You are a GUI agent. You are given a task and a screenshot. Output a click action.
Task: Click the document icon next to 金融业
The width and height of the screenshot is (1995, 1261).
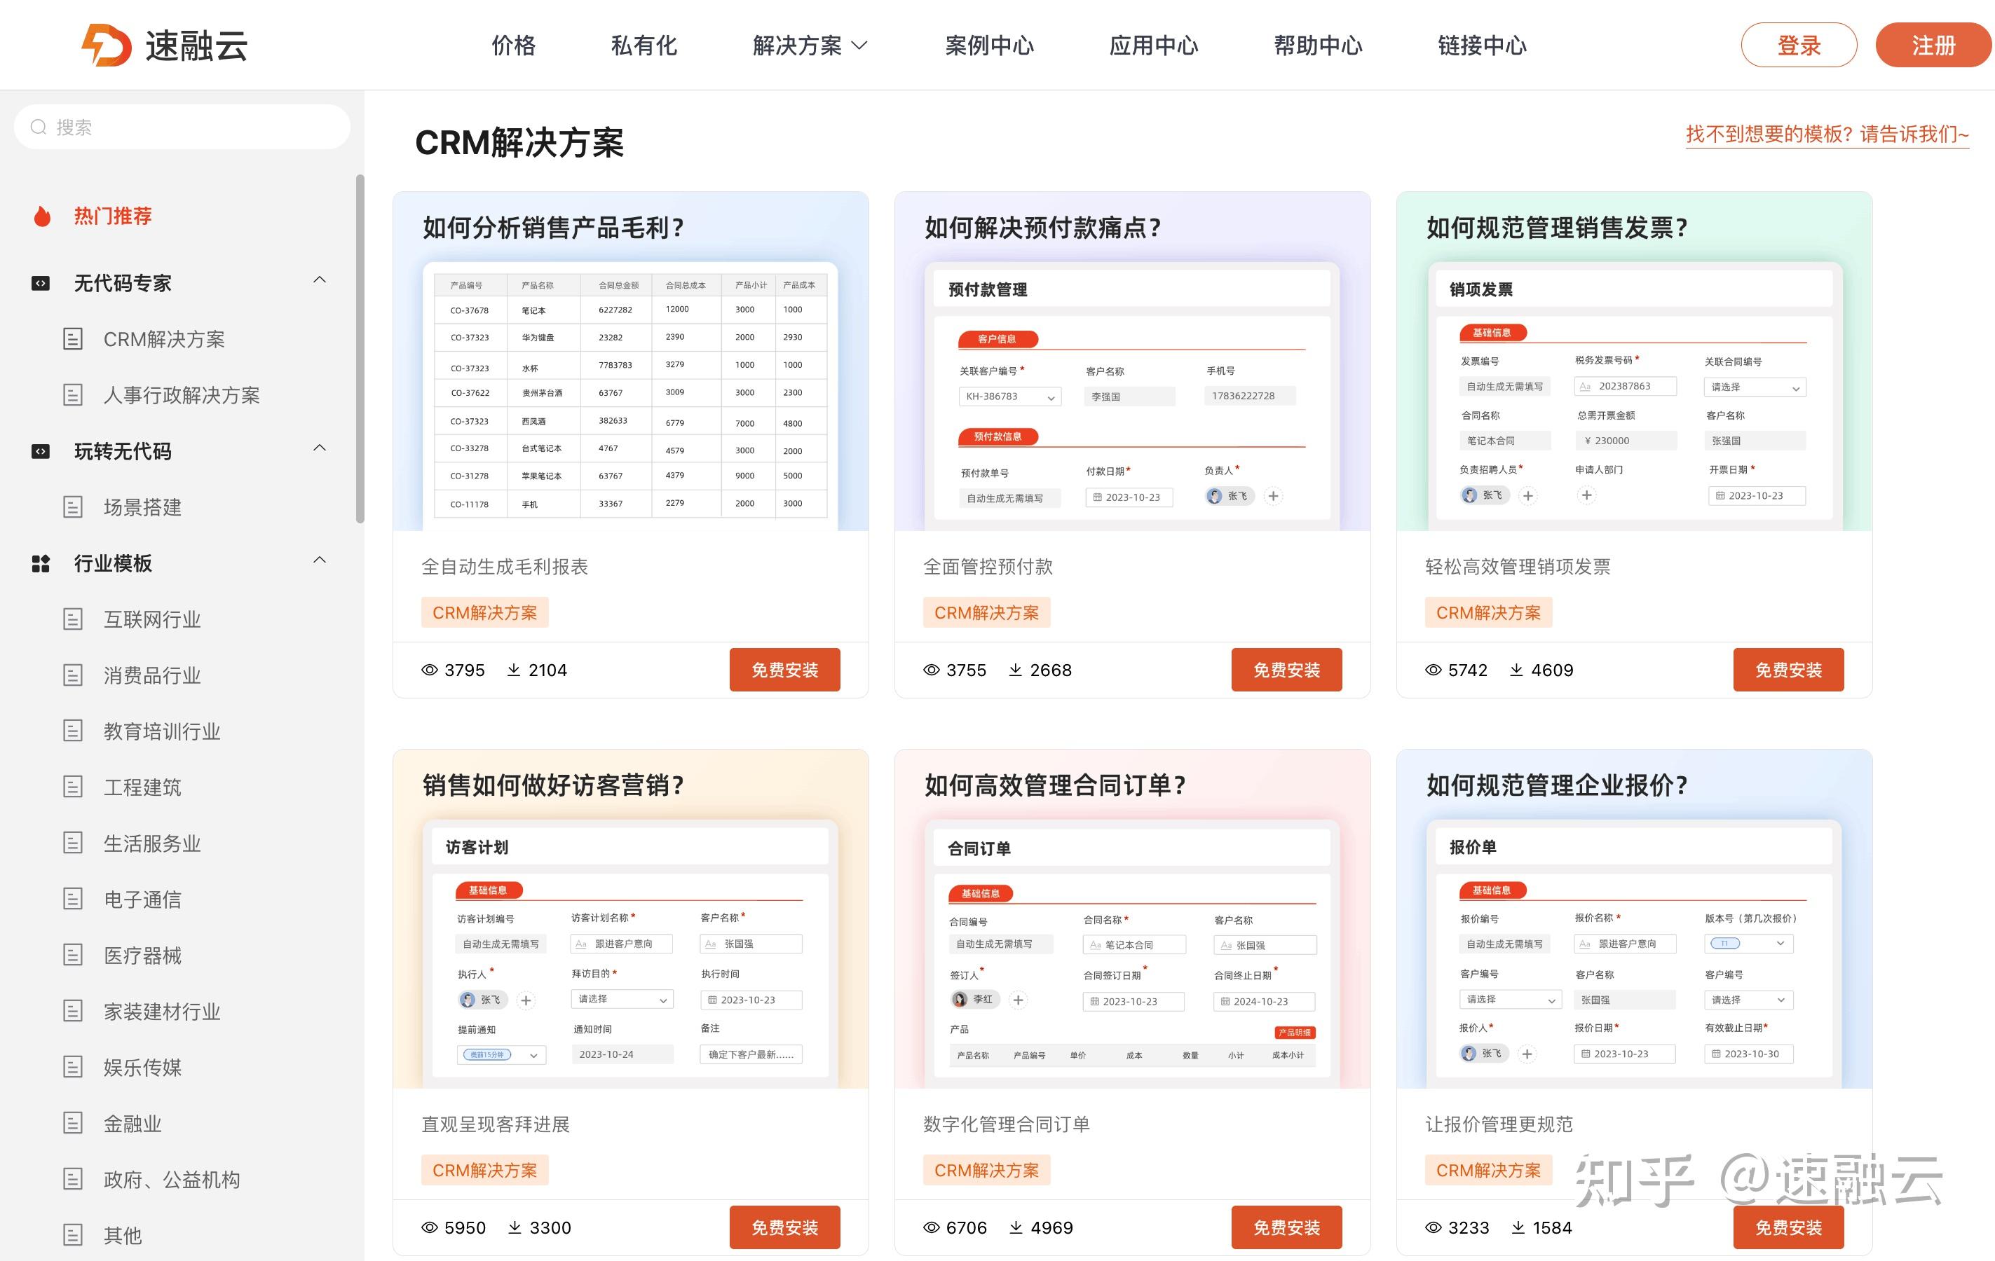74,1124
